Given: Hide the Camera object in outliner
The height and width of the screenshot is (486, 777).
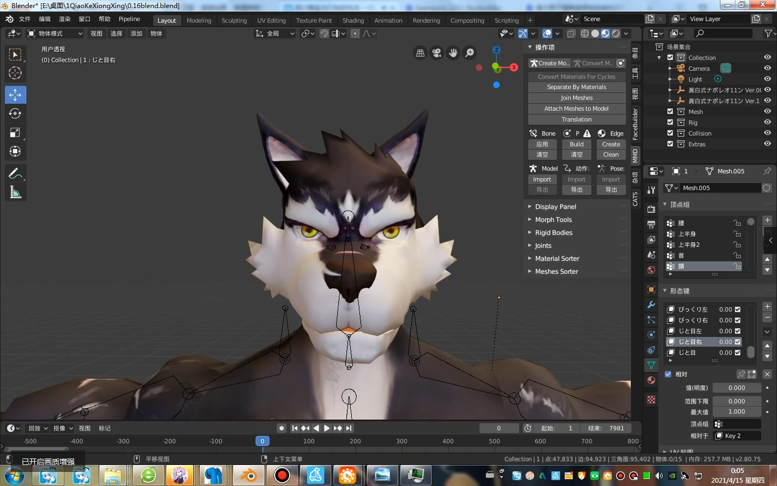Looking at the screenshot, I should click(x=767, y=69).
